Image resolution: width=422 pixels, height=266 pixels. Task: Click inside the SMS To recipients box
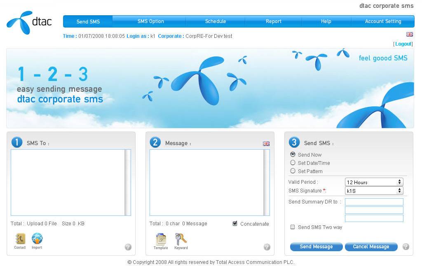coord(68,183)
